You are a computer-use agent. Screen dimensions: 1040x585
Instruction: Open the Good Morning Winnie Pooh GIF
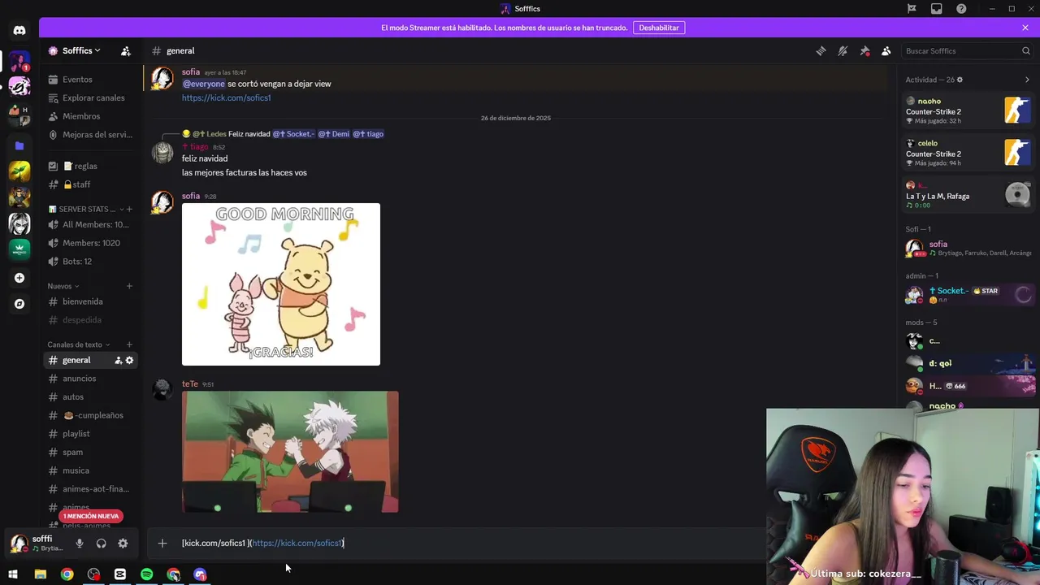[281, 284]
